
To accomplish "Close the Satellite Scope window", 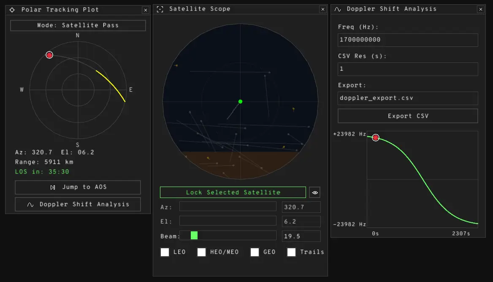I will [x=322, y=9].
